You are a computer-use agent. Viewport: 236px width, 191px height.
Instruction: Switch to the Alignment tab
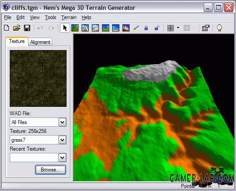click(x=40, y=42)
